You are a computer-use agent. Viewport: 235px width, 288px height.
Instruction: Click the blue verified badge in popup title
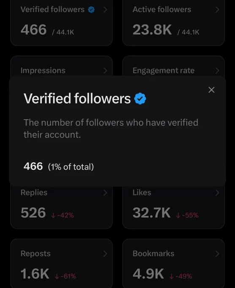pos(140,99)
